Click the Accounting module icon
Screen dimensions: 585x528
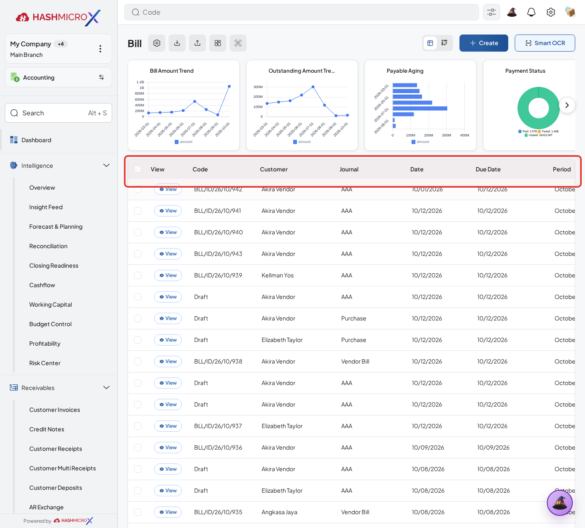tap(15, 77)
